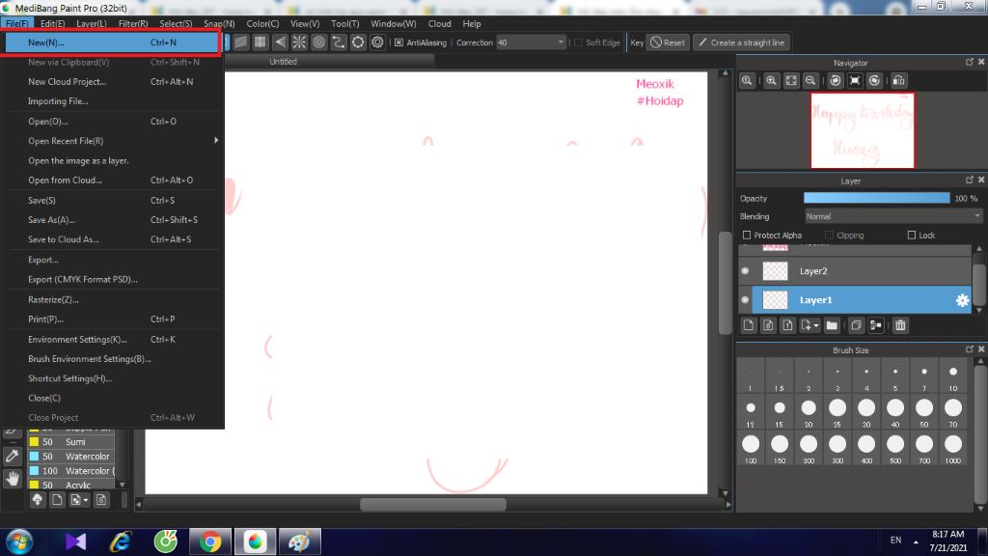Click Navigator fit to window icon

point(791,81)
